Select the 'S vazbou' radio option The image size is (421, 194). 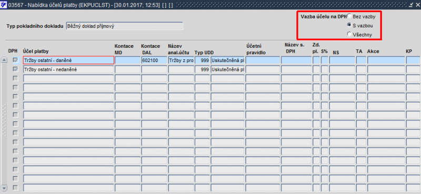[x=349, y=25]
